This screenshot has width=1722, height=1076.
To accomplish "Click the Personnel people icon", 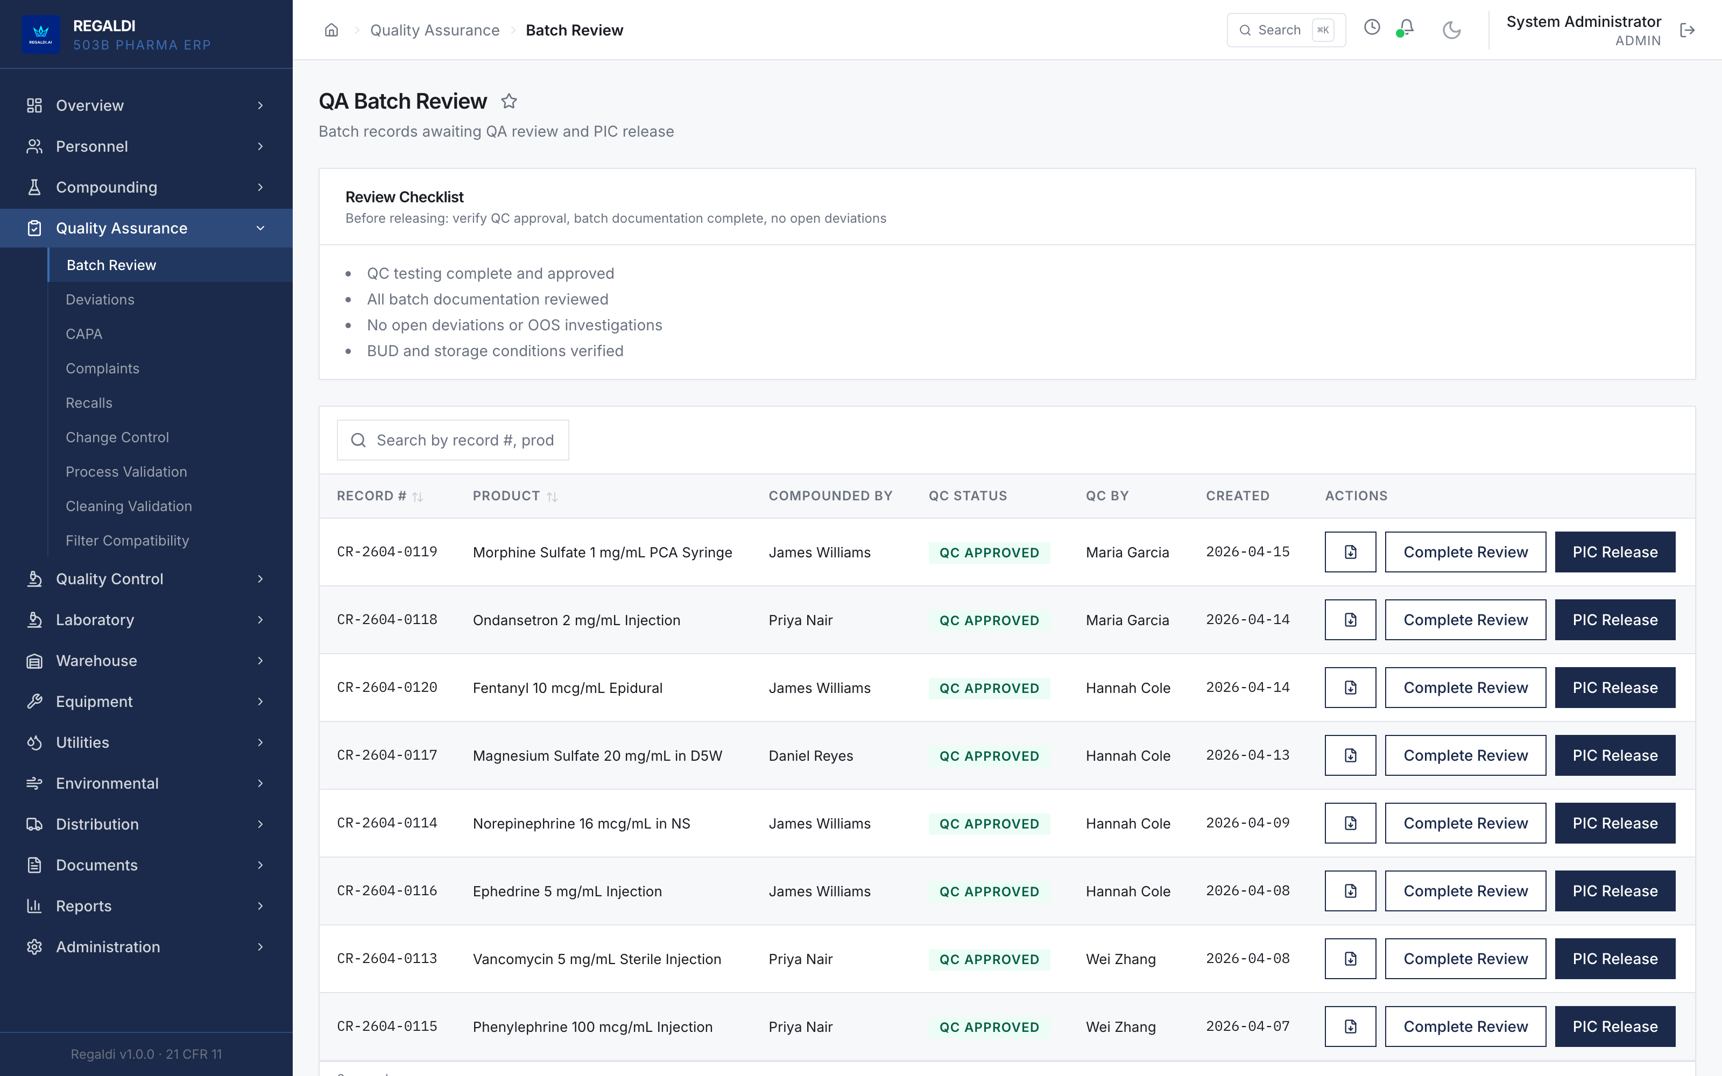I will click(34, 146).
